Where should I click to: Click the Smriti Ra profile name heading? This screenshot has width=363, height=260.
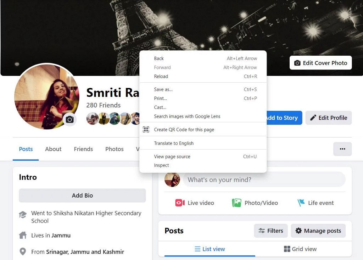pos(113,93)
